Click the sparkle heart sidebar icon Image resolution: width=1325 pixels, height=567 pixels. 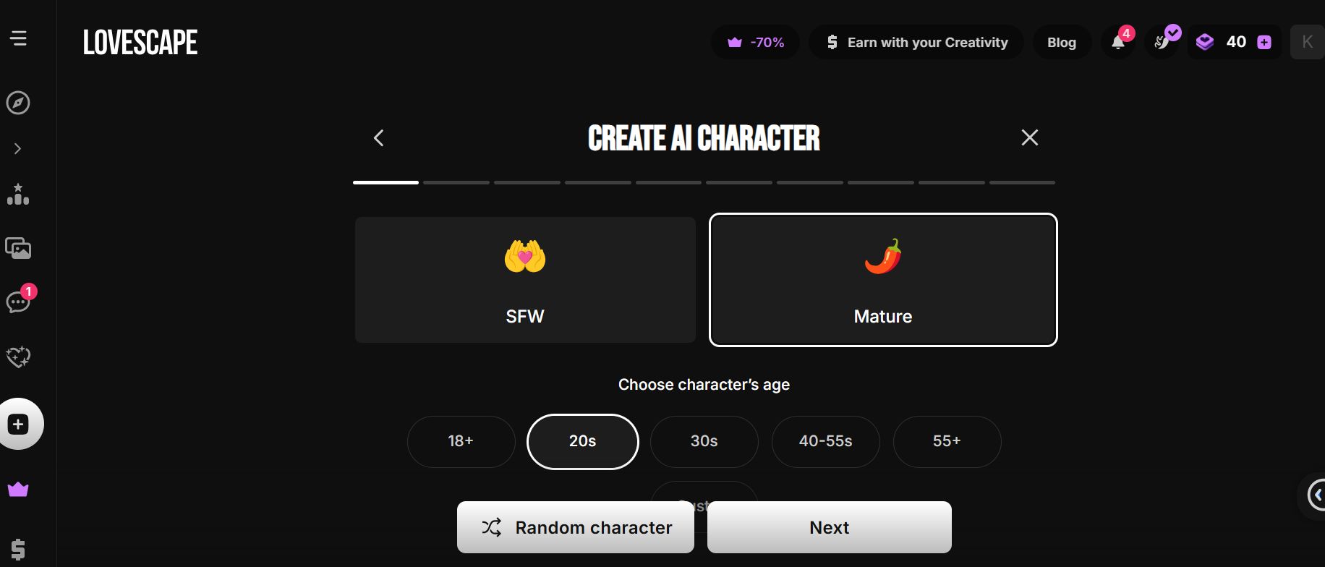point(18,356)
